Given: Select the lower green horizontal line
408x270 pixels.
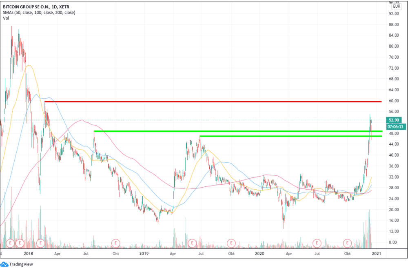Looking at the screenshot, I should click(290, 136).
